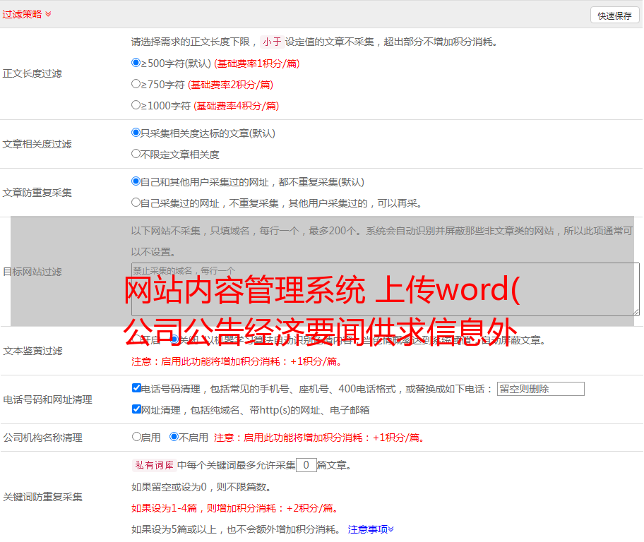644x542 pixels.
Task: Click the 私有词库 label tag
Action: [x=153, y=465]
